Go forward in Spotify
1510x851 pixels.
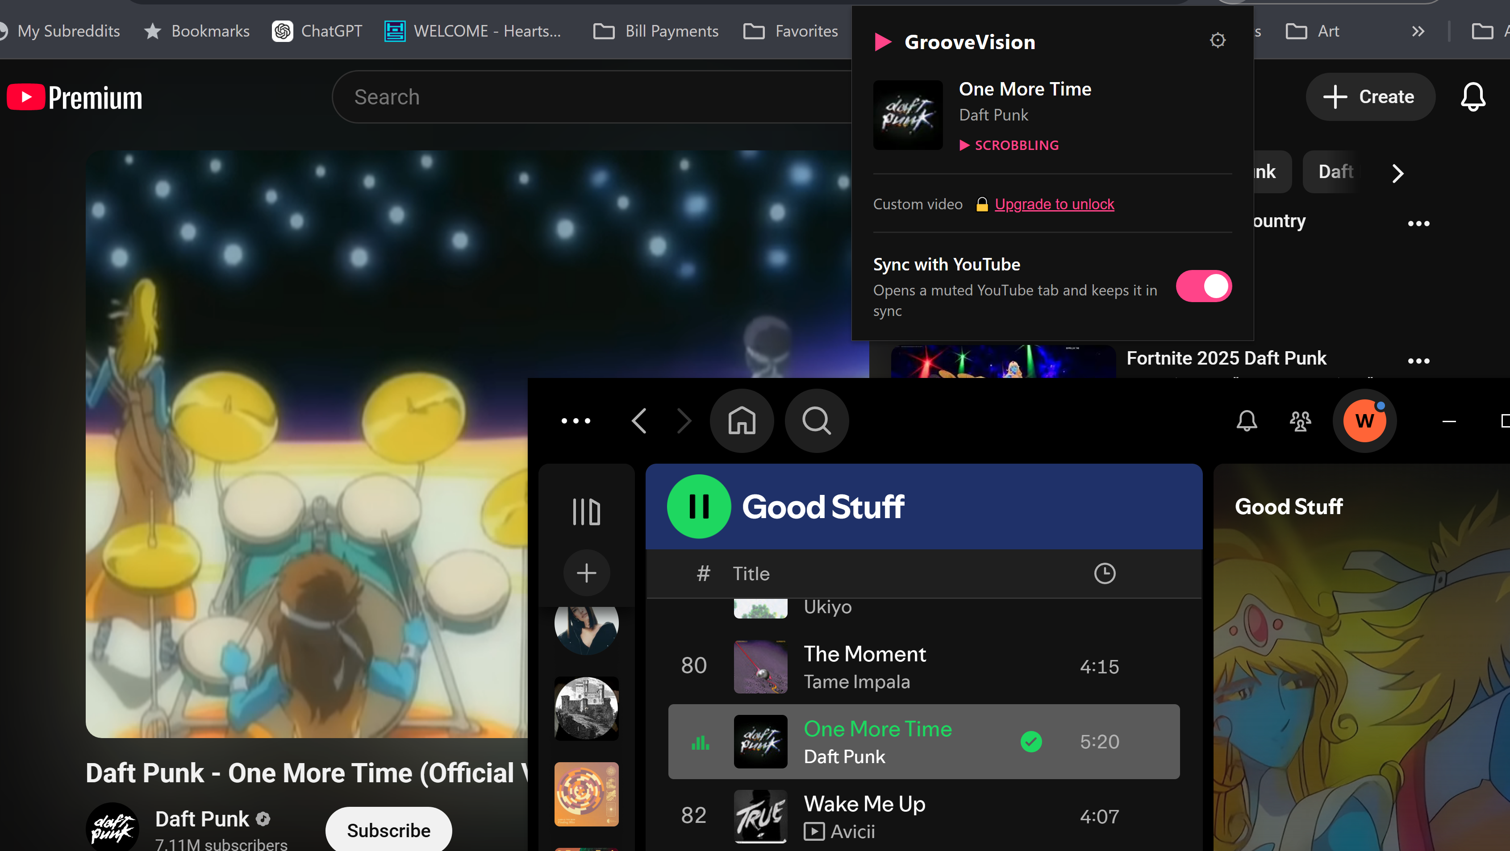coord(684,420)
